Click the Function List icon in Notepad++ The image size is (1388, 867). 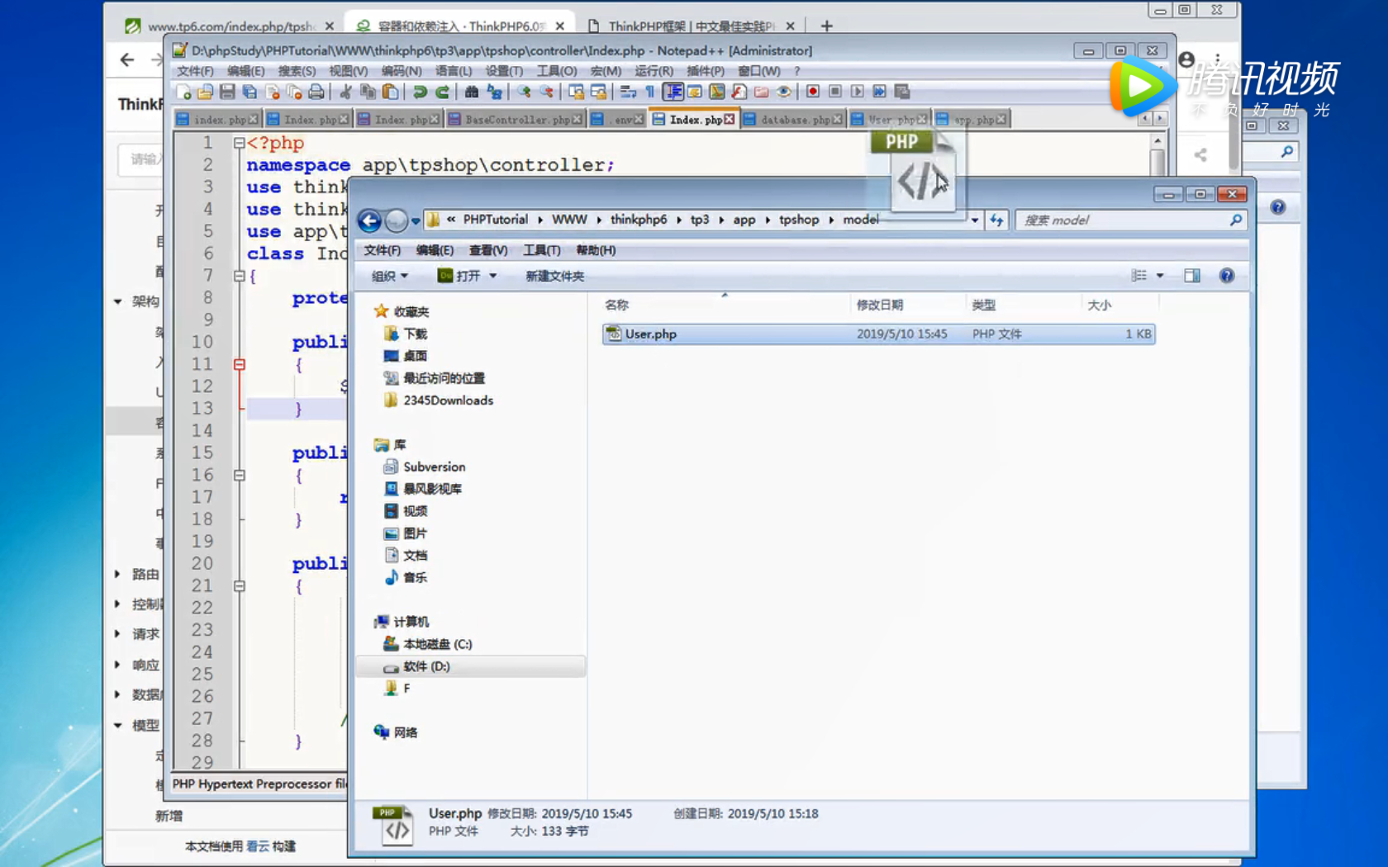(x=739, y=92)
